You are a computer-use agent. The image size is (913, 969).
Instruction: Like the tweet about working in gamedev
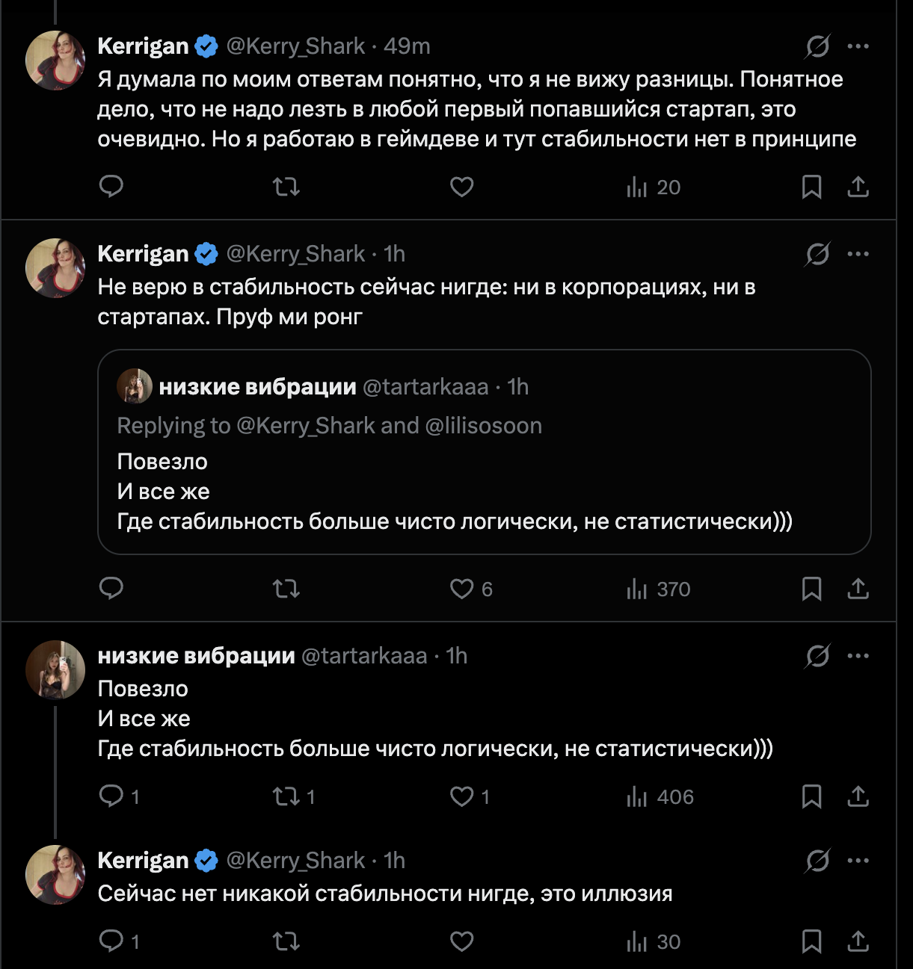point(461,187)
